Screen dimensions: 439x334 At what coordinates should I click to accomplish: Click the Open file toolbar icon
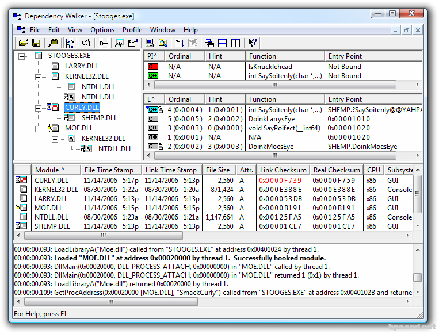[x=23, y=43]
